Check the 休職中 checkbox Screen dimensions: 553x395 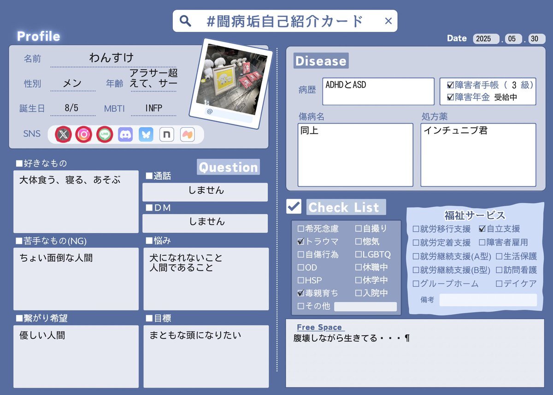359,267
